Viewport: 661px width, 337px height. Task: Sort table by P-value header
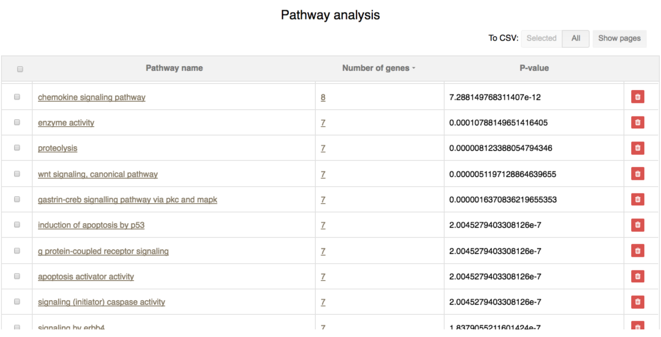click(534, 68)
